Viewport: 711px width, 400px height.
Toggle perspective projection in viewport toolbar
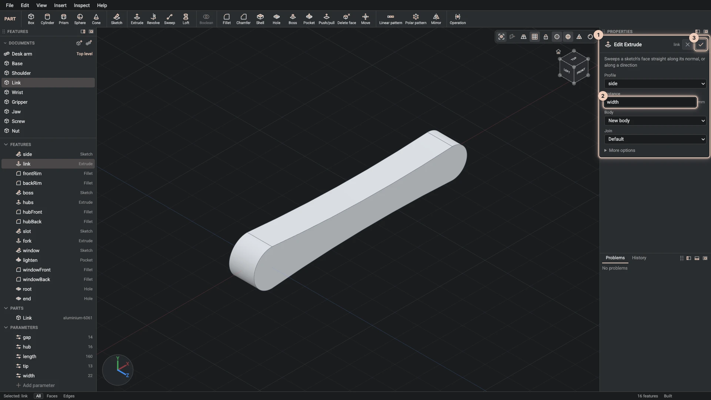pos(524,37)
